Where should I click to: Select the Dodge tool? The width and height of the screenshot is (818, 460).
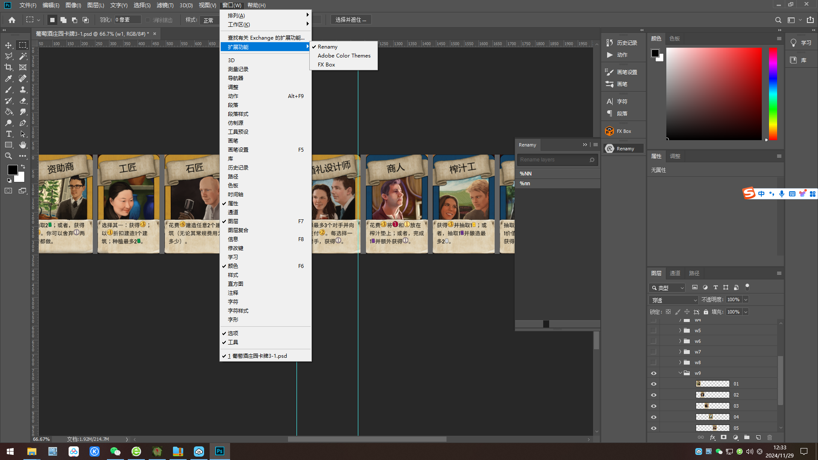tap(9, 123)
